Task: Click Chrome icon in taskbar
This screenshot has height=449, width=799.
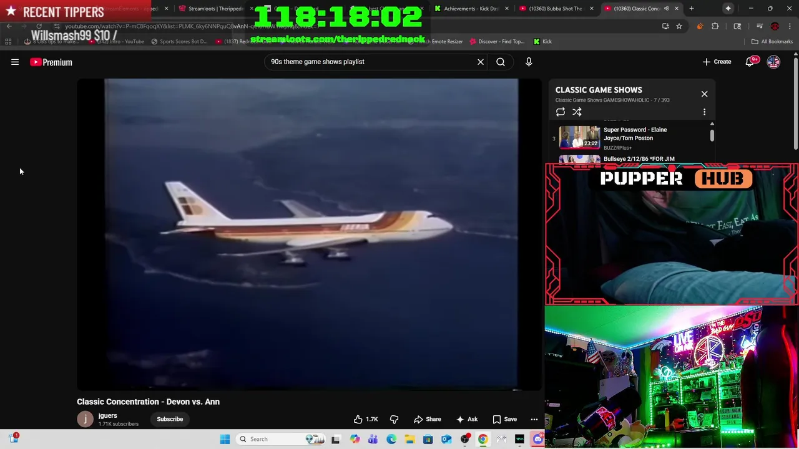Action: click(483, 439)
